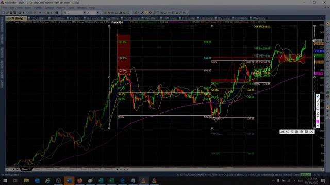Click the green circular toolbar icon
This screenshot has width=330, height=185.
(x=48, y=13)
